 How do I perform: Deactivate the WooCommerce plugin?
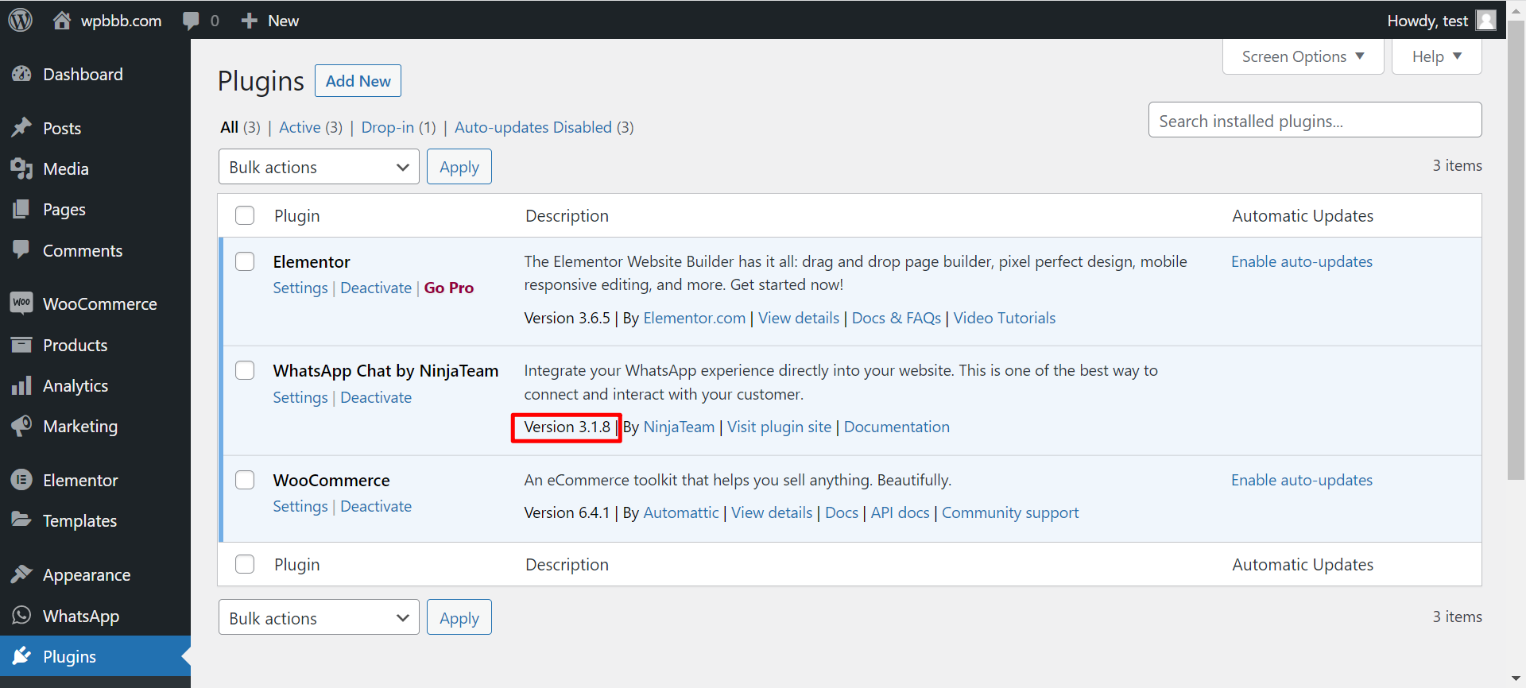tap(376, 506)
